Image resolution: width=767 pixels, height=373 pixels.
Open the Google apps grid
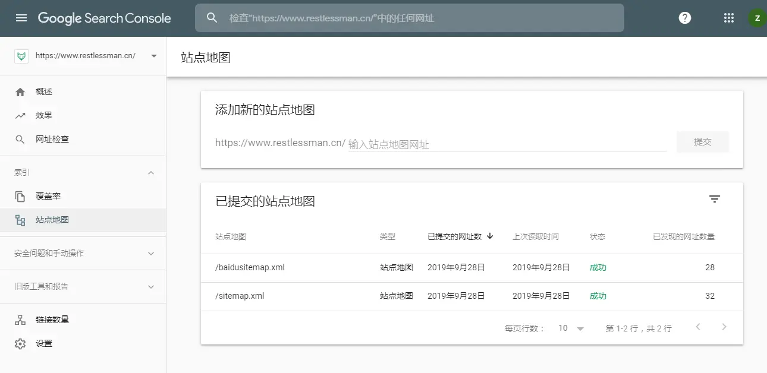click(729, 18)
